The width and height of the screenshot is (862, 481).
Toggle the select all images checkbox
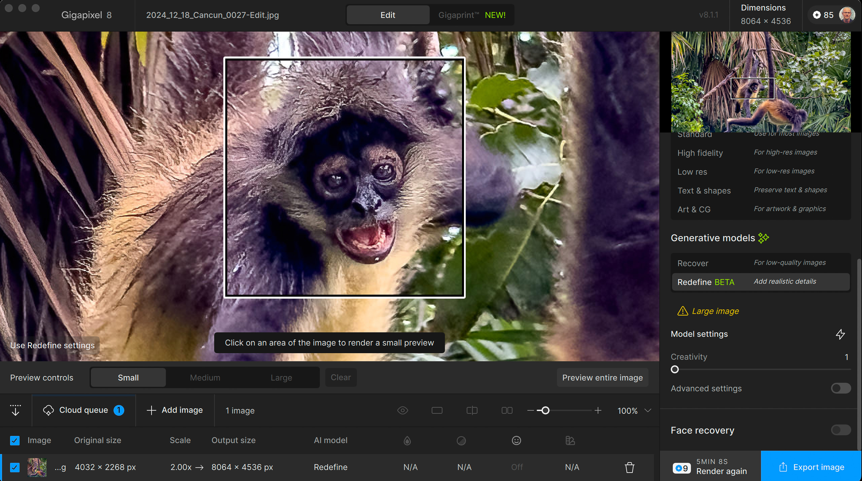click(15, 440)
